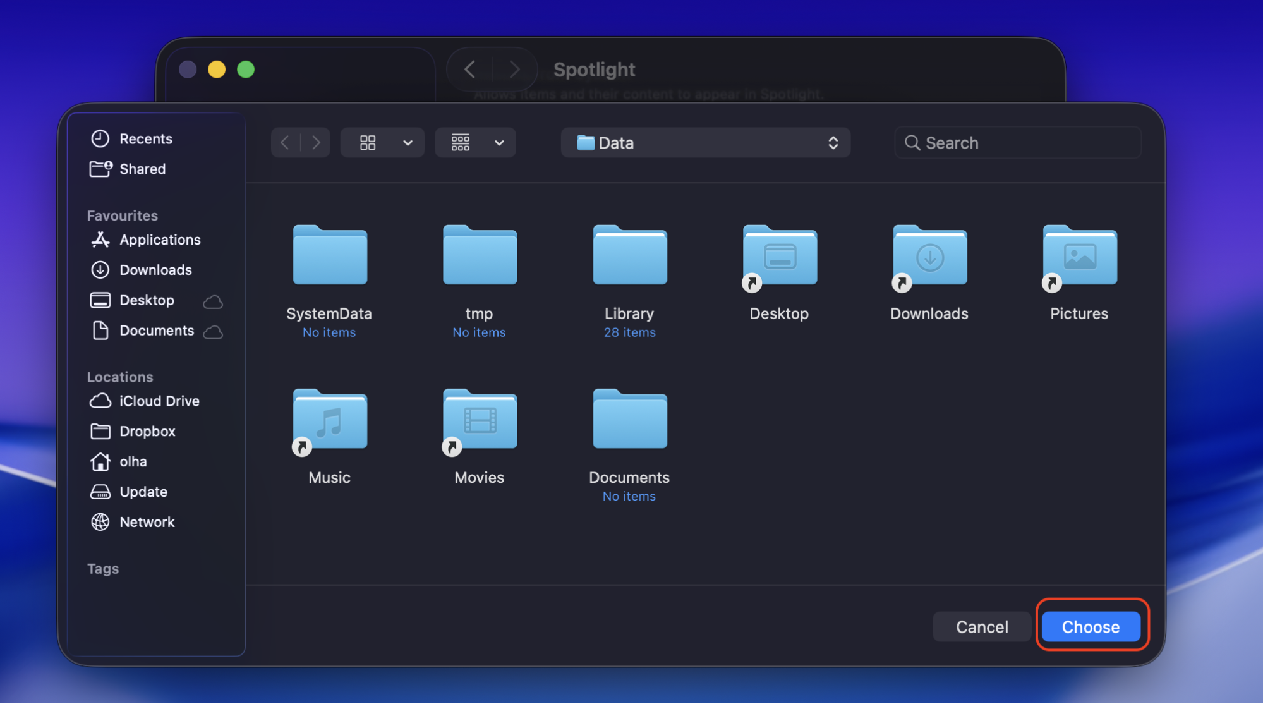Open Shared in the sidebar

pos(128,169)
